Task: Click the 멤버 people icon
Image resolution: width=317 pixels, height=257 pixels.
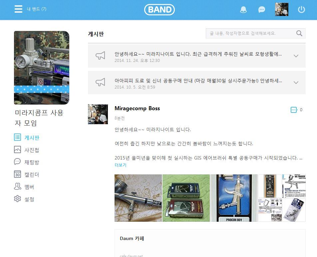Action: click(x=17, y=186)
